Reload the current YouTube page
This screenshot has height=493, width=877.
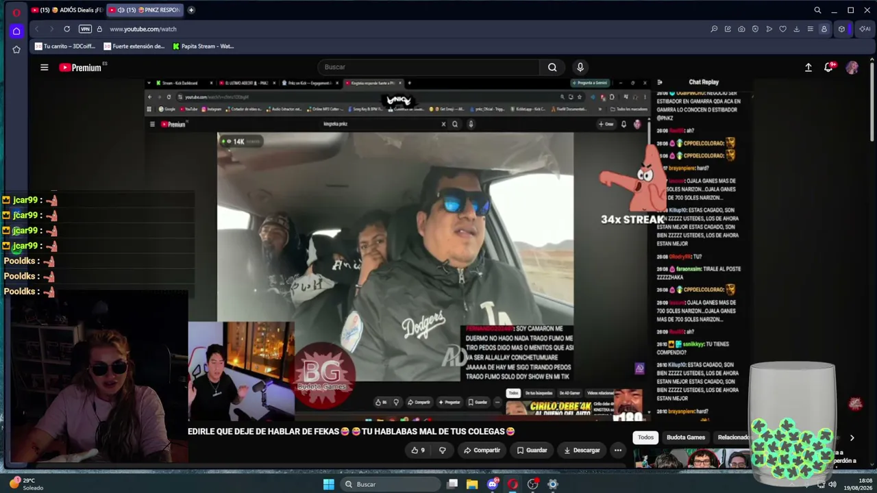tap(66, 29)
